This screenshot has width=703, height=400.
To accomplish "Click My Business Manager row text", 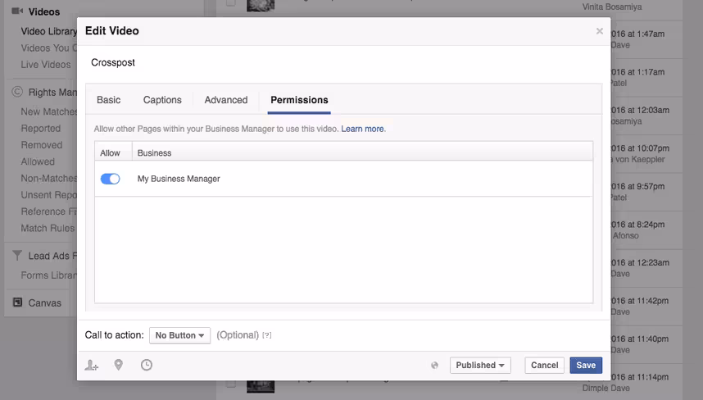I will 179,179.
